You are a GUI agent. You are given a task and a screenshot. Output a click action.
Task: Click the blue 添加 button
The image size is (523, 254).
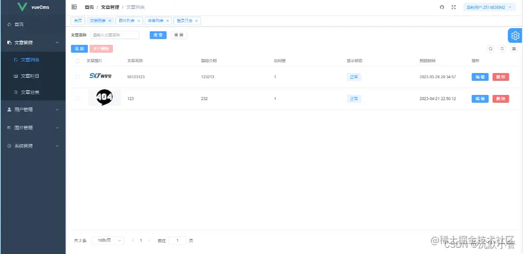pyautogui.click(x=79, y=49)
